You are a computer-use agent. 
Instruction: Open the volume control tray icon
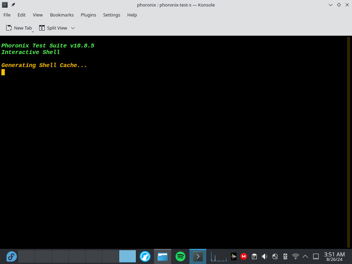[x=265, y=256]
